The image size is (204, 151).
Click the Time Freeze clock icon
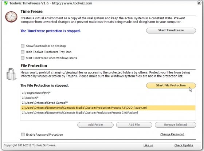(x=11, y=17)
